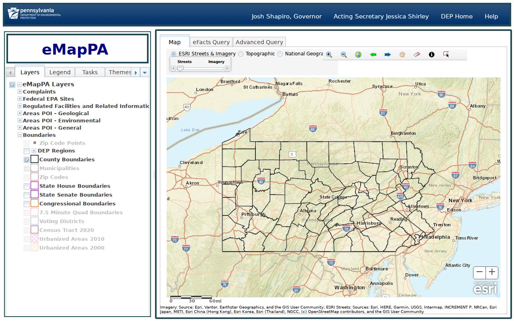Image resolution: width=514 pixels, height=321 pixels.
Task: Open the DEP Home link
Action: pos(457,16)
